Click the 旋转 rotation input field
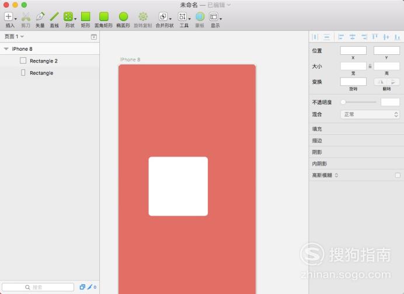 (353, 82)
